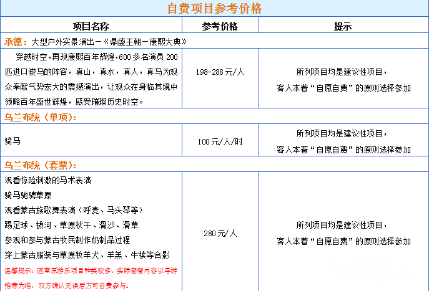Select the 参考价格 column header
The width and height of the screenshot is (429, 291).
click(x=220, y=26)
